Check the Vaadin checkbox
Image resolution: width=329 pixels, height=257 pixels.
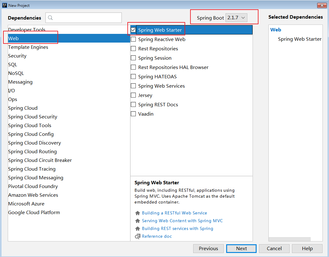pos(133,114)
